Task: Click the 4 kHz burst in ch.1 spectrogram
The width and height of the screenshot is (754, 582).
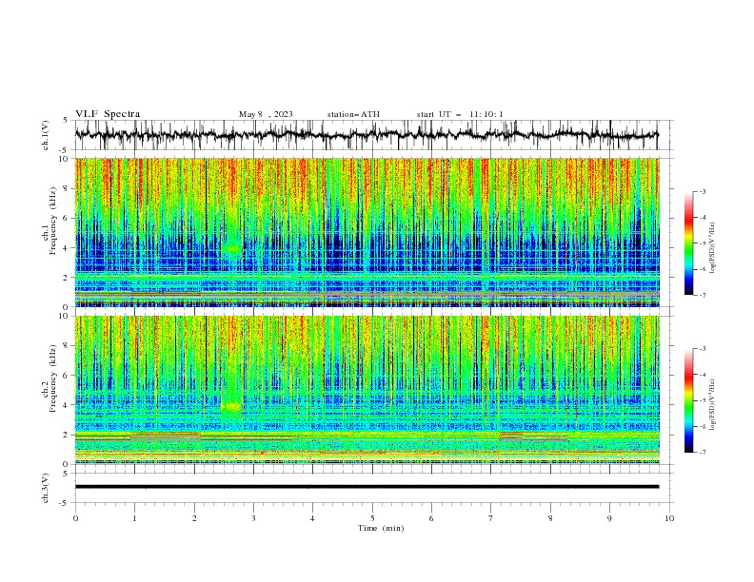Action: (x=232, y=249)
